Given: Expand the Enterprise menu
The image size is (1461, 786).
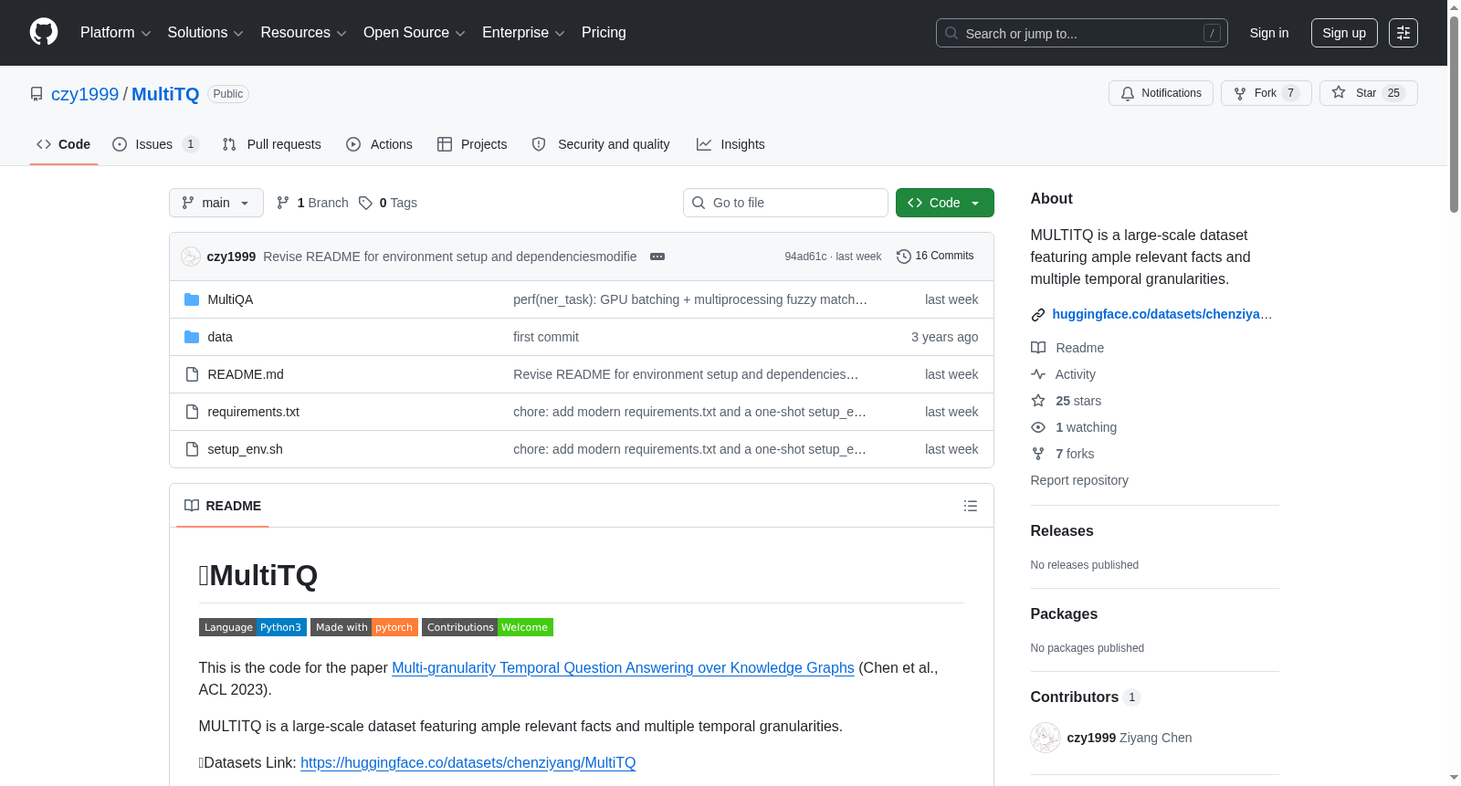Looking at the screenshot, I should tap(523, 33).
